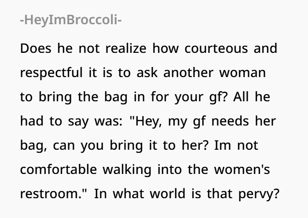Click the username -HeyImBroccoli-
The image size is (308, 218).
point(70,20)
